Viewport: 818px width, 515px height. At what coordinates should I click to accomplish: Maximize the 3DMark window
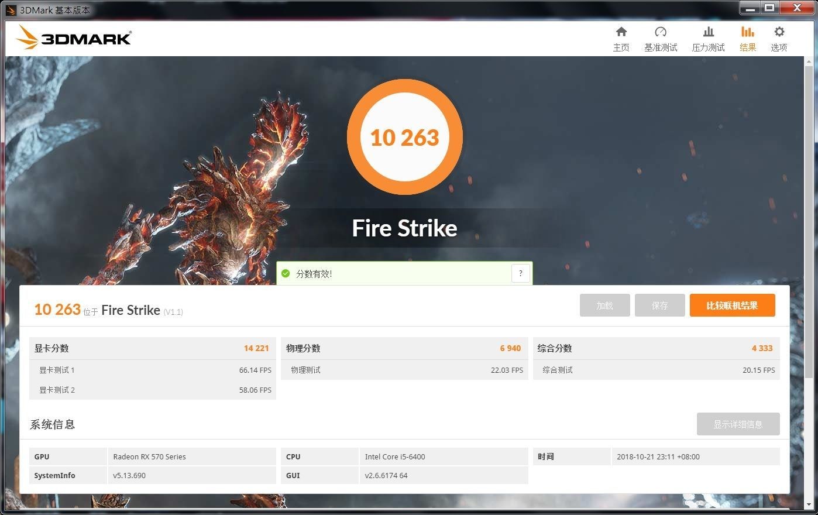[769, 8]
